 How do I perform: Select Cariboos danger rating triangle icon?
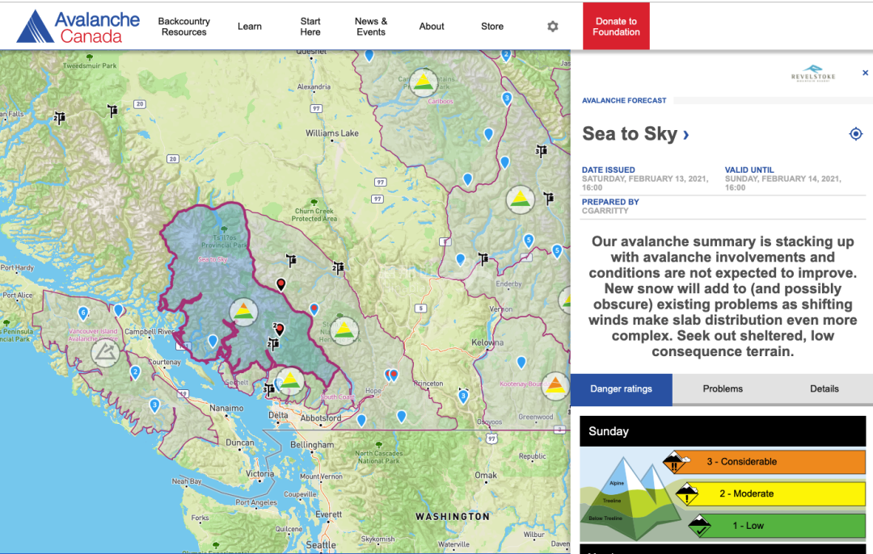(x=423, y=82)
